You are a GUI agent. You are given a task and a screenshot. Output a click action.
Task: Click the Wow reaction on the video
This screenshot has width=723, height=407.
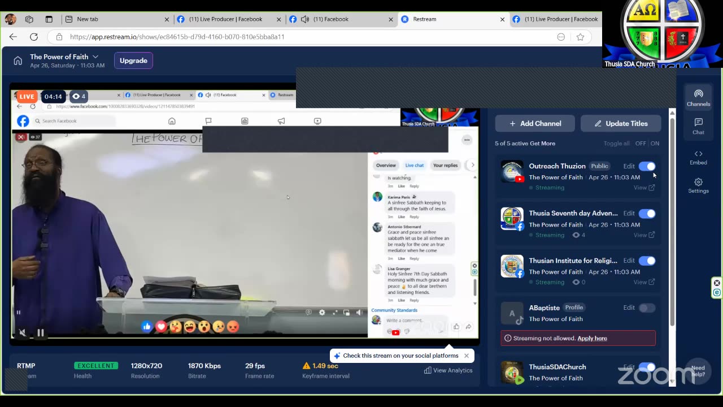tap(204, 327)
